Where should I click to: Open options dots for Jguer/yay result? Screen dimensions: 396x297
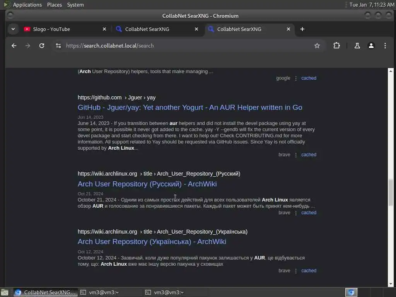(296, 155)
